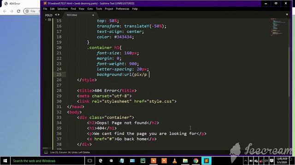Click the volume icon in system tray
The width and height of the screenshot is (295, 165).
266,161
